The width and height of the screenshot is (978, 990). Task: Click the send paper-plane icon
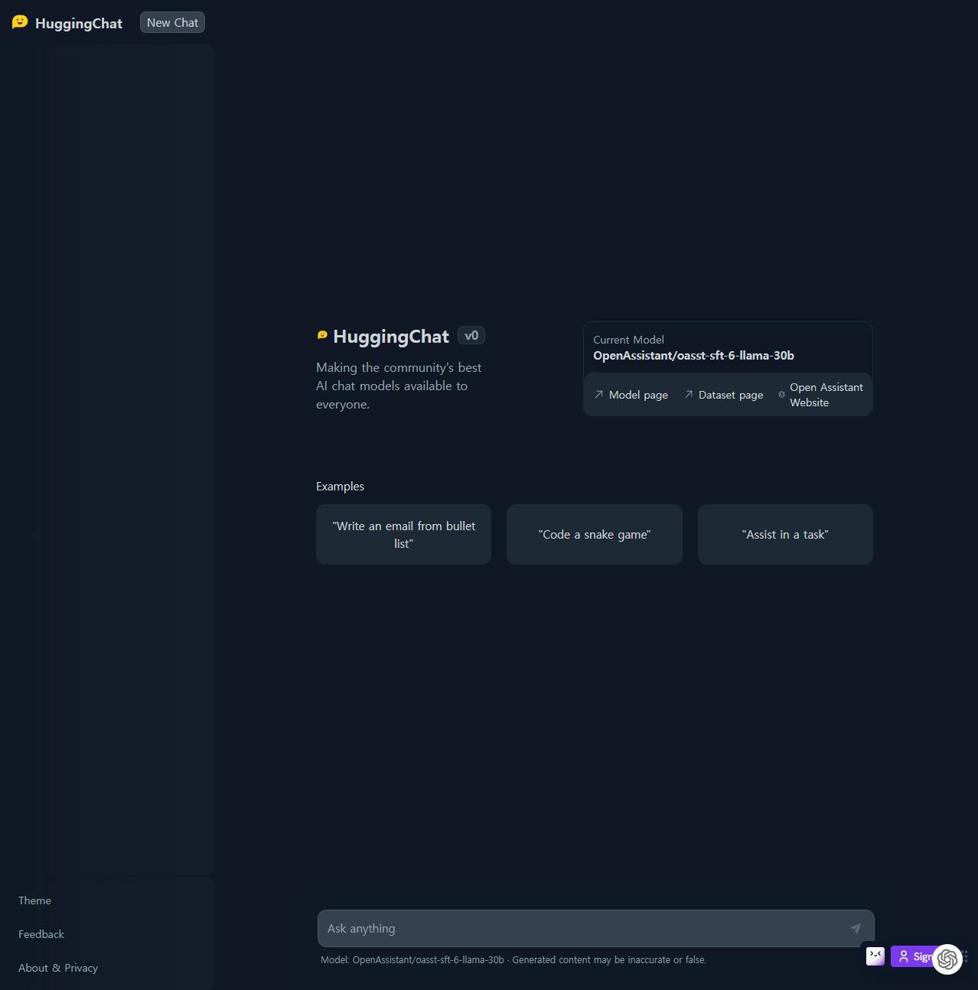pyautogui.click(x=856, y=928)
